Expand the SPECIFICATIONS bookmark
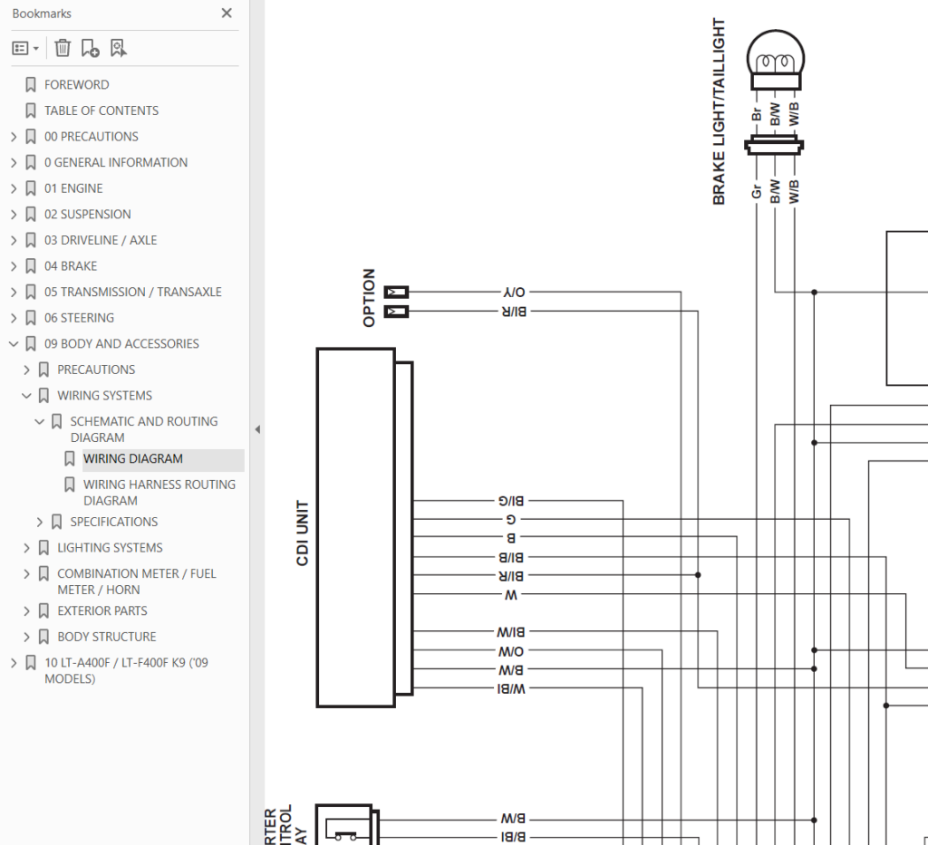The height and width of the screenshot is (845, 928). coord(40,522)
